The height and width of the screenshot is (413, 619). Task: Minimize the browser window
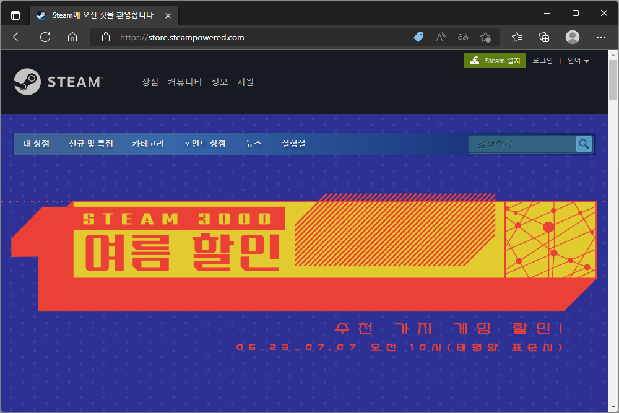click(547, 13)
